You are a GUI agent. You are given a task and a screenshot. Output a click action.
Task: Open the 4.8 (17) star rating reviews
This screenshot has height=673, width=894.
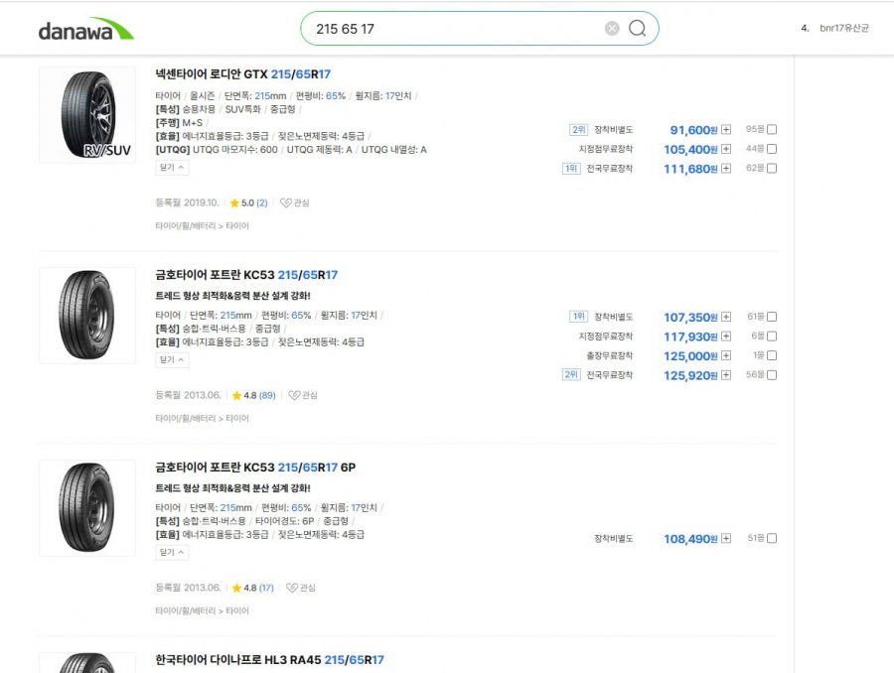coord(252,588)
